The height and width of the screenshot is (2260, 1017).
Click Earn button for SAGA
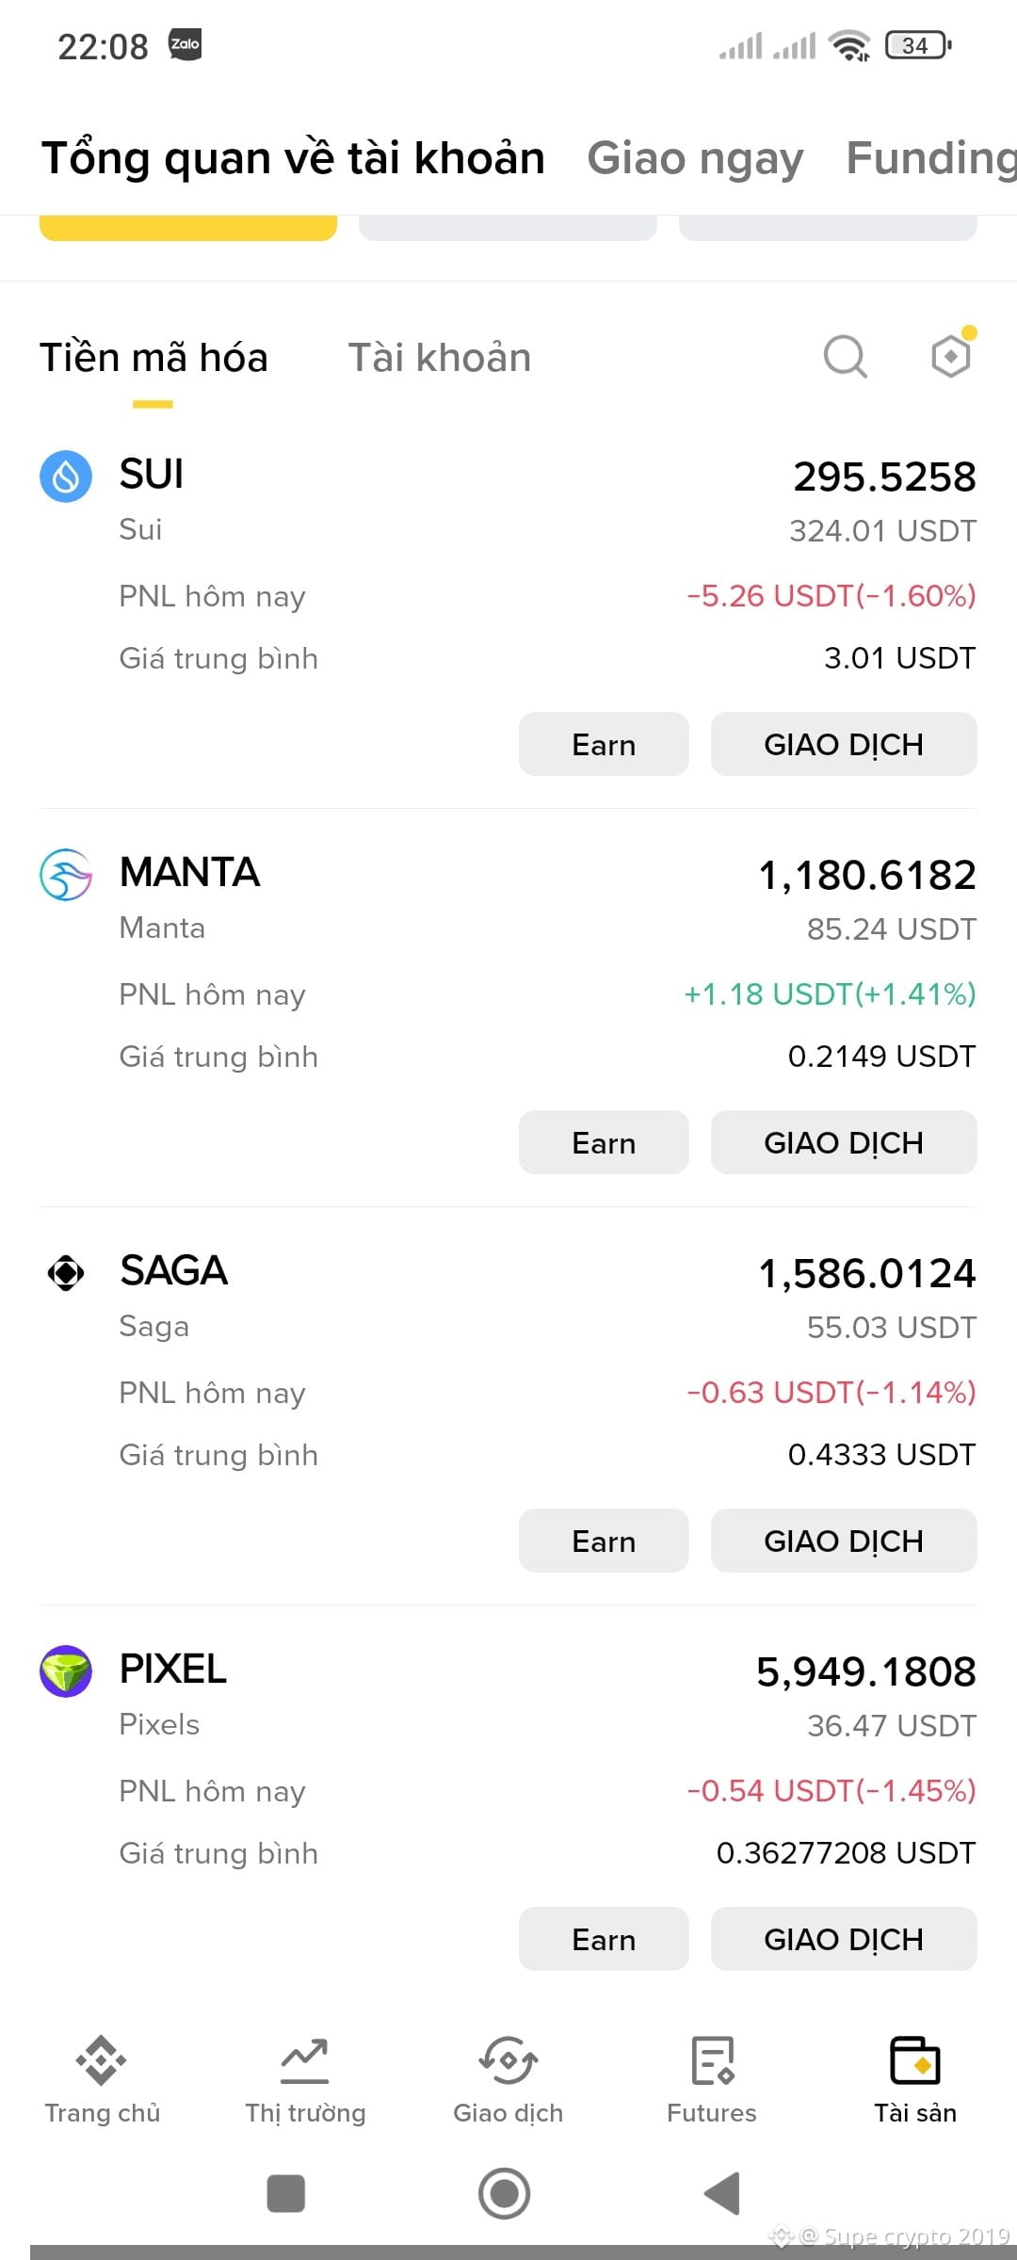604,1541
